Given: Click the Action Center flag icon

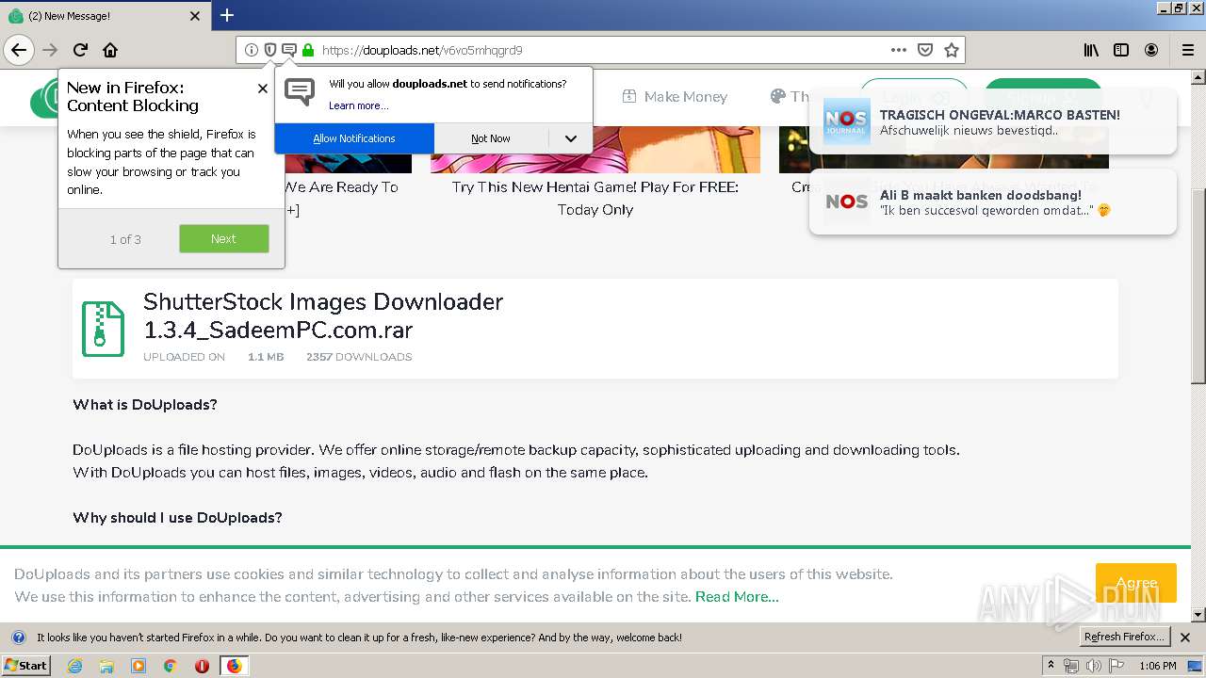Looking at the screenshot, I should (x=1115, y=666).
